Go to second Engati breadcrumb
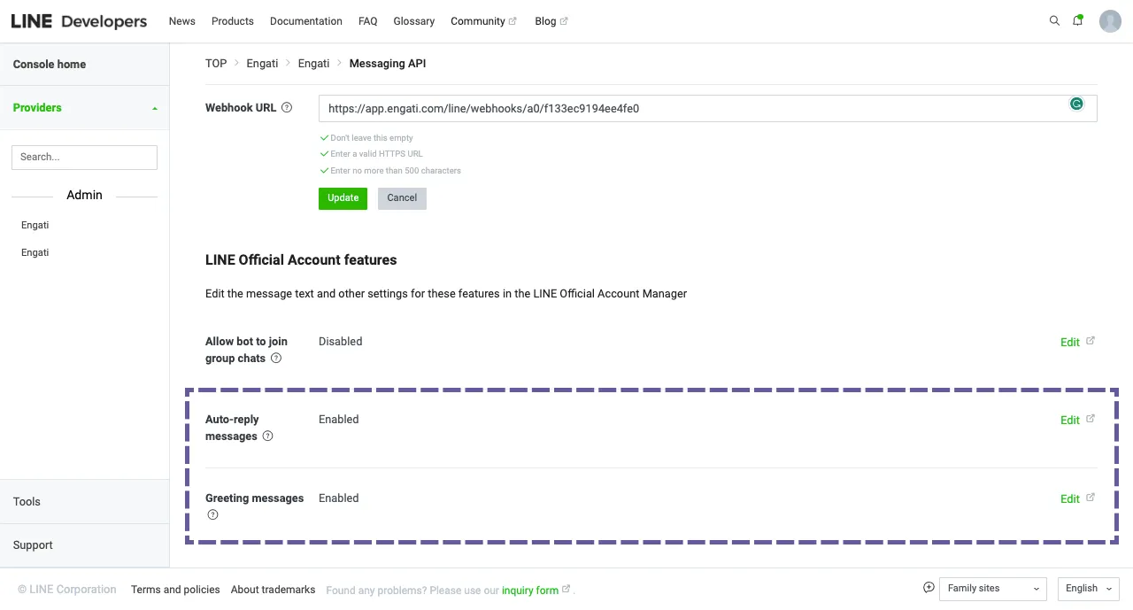Image resolution: width=1133 pixels, height=610 pixels. tap(313, 64)
